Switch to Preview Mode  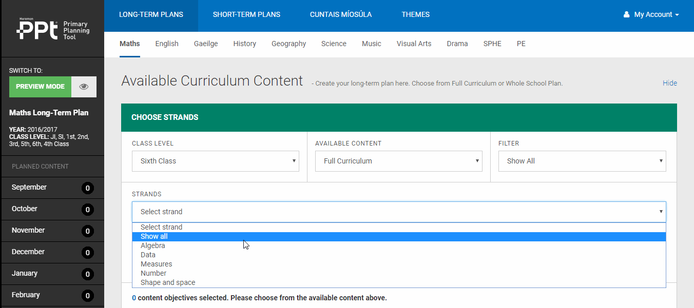tap(40, 87)
